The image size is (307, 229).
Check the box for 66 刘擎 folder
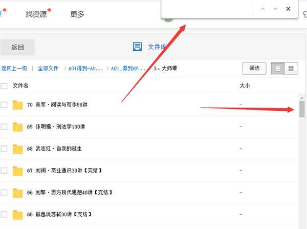click(4, 193)
